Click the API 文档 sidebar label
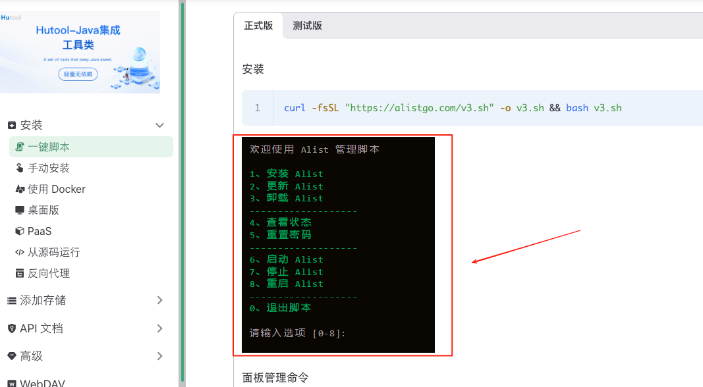Screen dimensions: 703x387 pyautogui.click(x=42, y=328)
